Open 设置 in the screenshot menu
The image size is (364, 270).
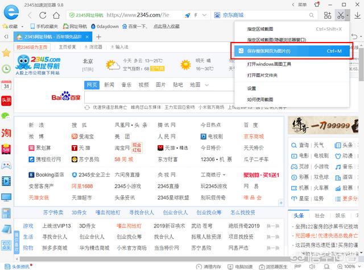click(292, 88)
